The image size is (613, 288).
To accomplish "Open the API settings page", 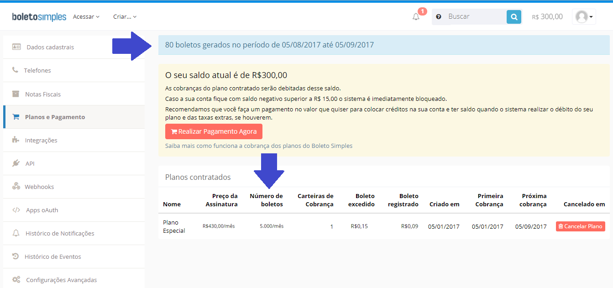I will pos(73,163).
